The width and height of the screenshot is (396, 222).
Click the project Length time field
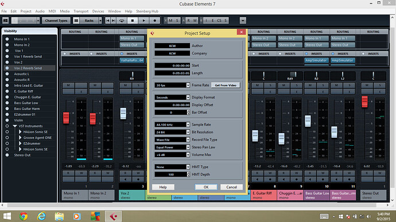pos(172,73)
